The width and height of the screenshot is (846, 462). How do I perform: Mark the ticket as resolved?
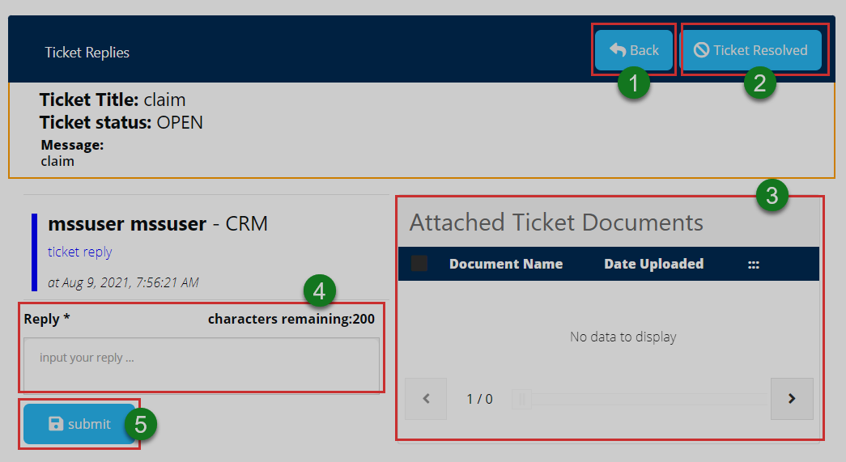(751, 50)
